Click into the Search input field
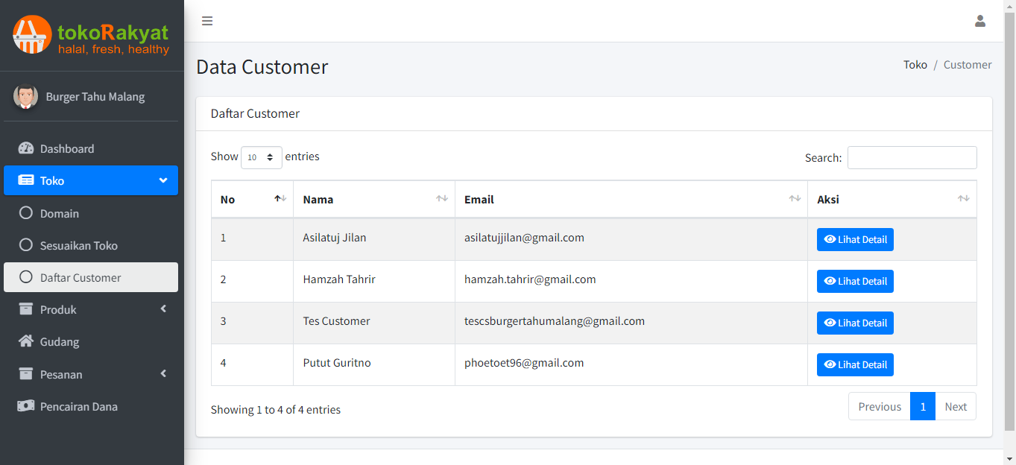 (912, 157)
